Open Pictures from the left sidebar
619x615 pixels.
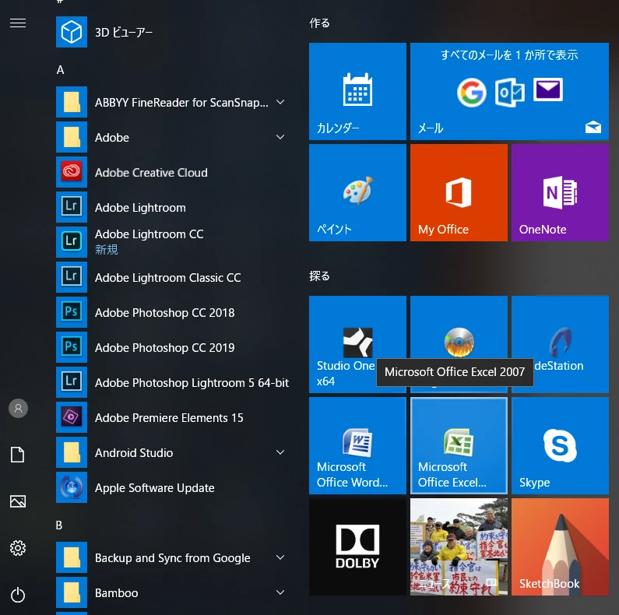pyautogui.click(x=18, y=501)
